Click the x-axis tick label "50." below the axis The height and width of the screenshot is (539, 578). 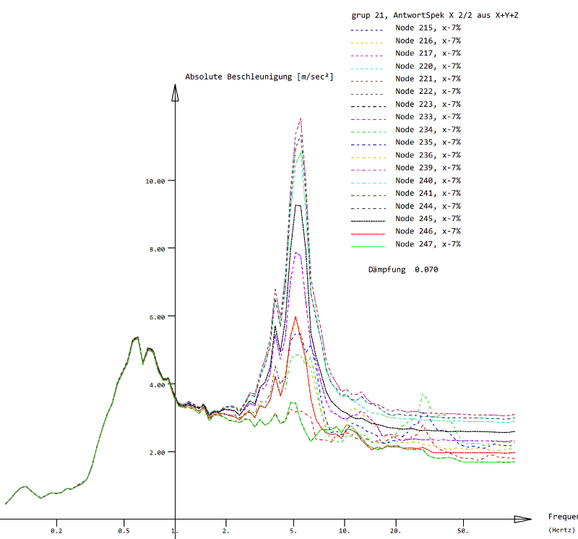click(463, 531)
